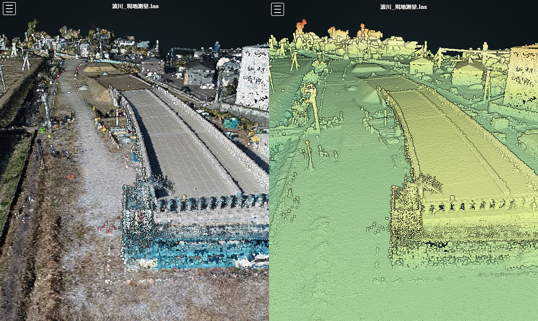Click the near bridge end railing in elevation view

tap(471, 205)
